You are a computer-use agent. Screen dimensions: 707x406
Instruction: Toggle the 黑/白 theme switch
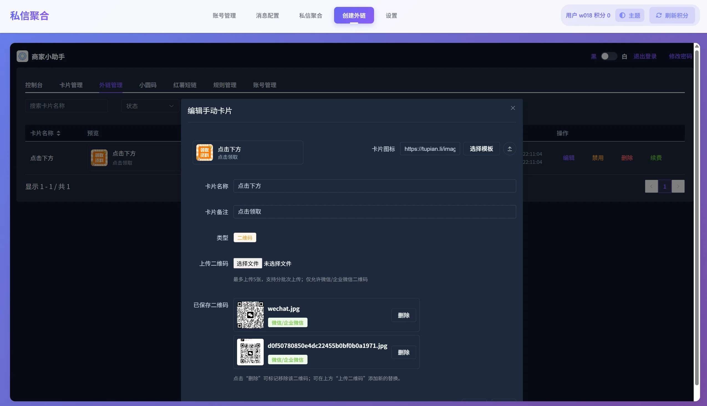(x=609, y=56)
